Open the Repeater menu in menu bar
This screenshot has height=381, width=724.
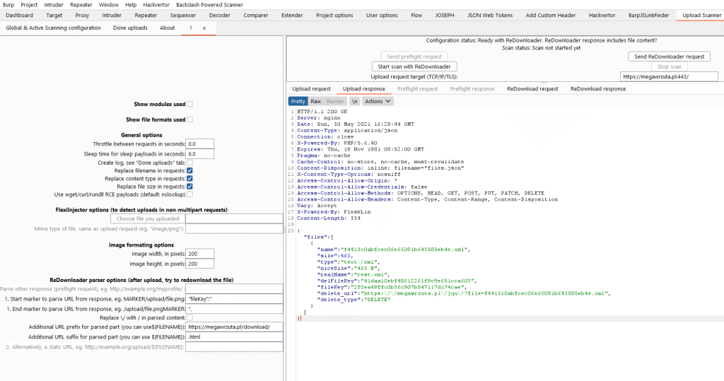pyautogui.click(x=81, y=5)
